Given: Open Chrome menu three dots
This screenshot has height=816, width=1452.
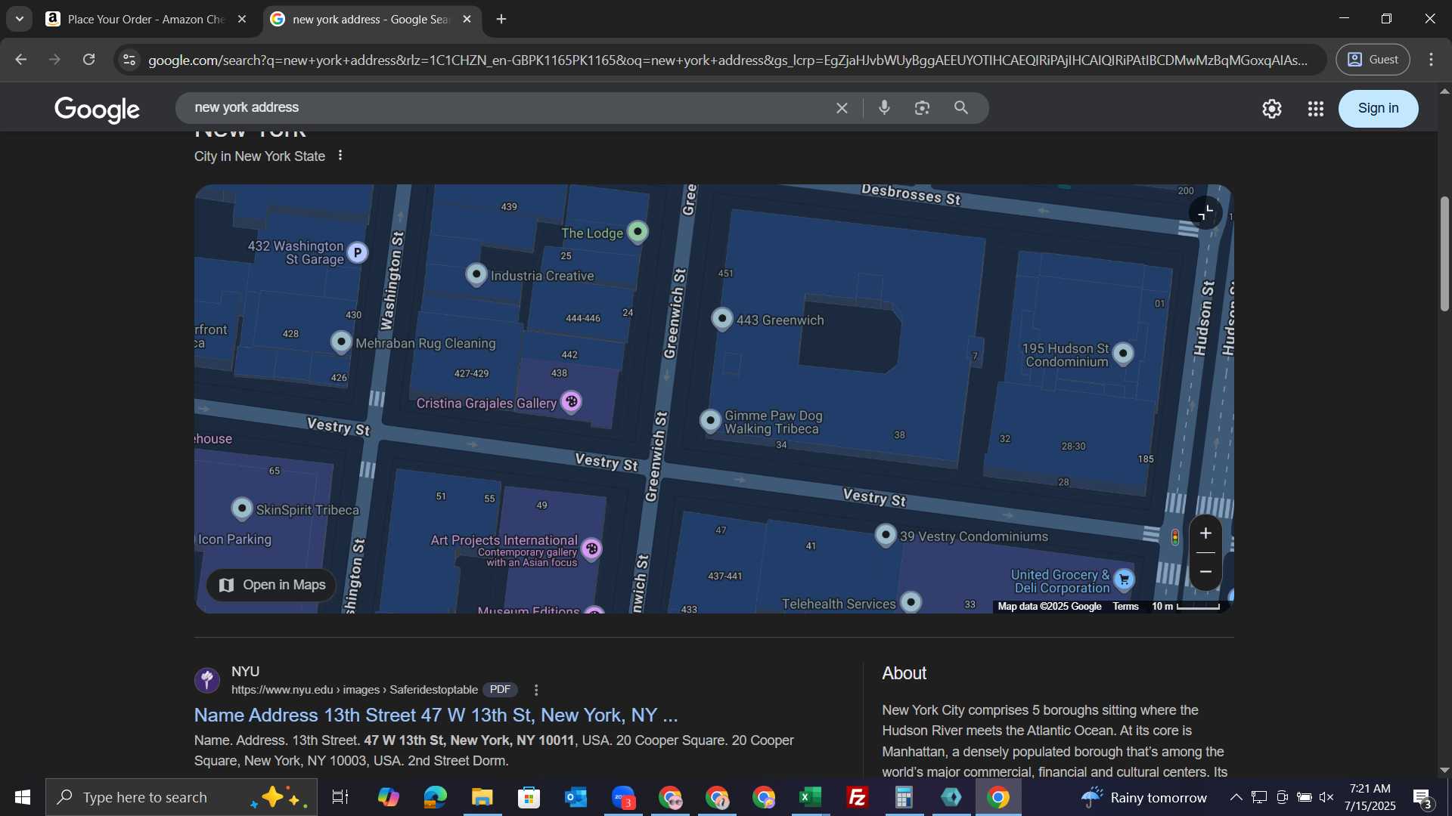Looking at the screenshot, I should (1431, 60).
